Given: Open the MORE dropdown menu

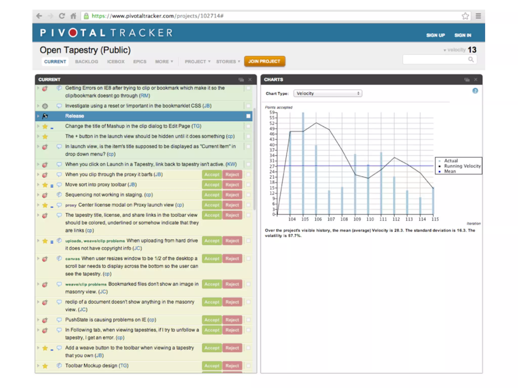Looking at the screenshot, I should click(x=164, y=62).
